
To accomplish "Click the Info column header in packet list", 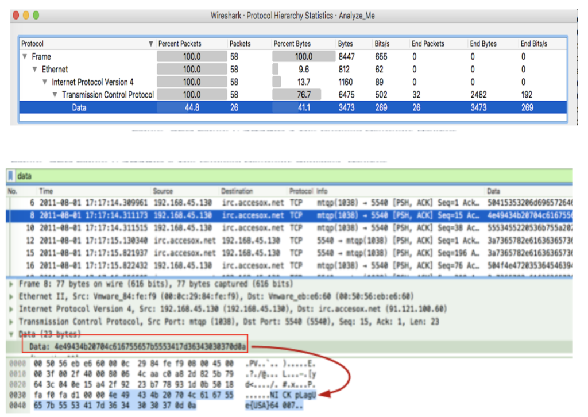I will click(x=324, y=191).
